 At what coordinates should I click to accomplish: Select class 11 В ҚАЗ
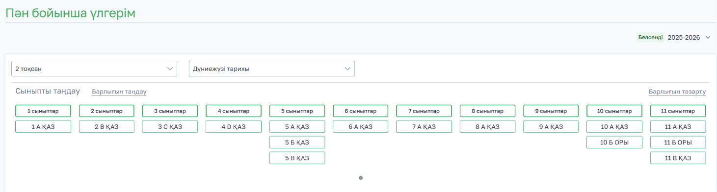tap(678, 158)
